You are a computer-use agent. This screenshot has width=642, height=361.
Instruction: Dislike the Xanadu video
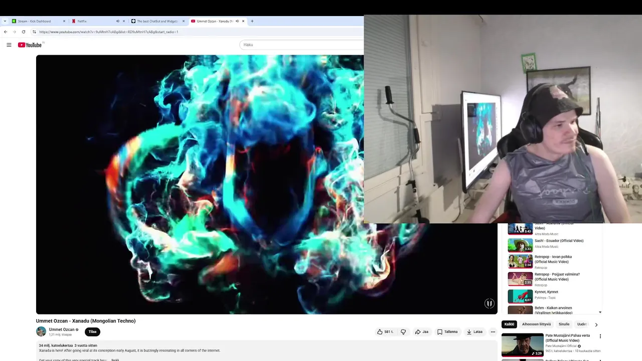pyautogui.click(x=403, y=331)
